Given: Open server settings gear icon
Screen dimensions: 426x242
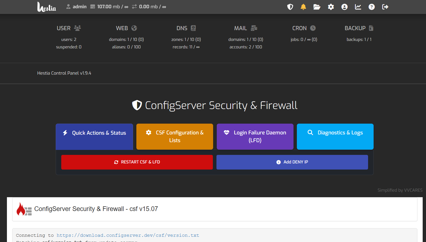Looking at the screenshot, I should (331, 7).
